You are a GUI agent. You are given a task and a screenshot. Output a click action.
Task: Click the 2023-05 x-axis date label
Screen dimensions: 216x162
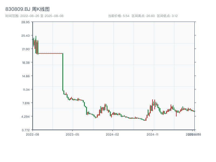coord(72,134)
